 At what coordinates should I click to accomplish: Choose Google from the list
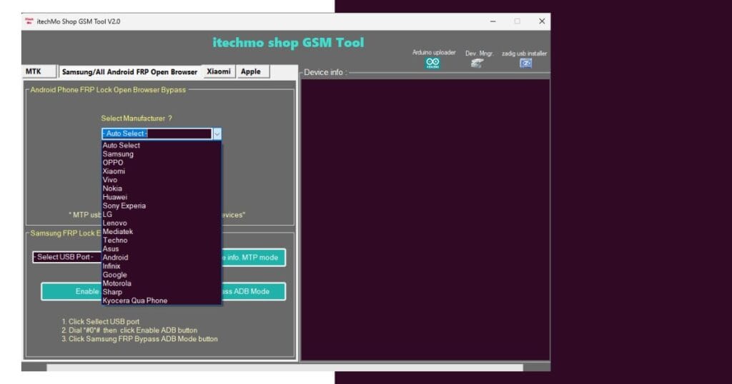pos(161,275)
